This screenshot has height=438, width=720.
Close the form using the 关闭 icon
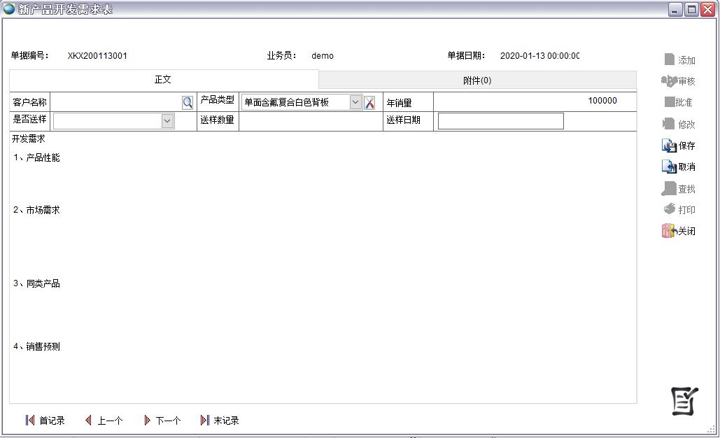point(678,231)
